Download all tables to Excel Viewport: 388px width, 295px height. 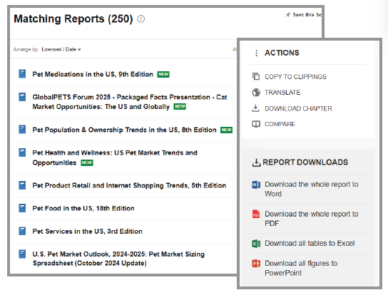pos(310,243)
